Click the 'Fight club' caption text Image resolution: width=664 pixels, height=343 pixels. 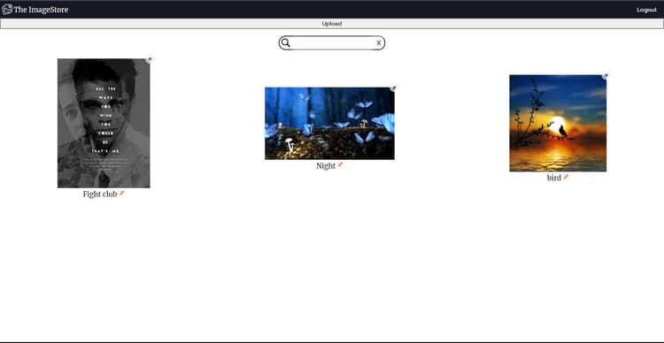100,194
